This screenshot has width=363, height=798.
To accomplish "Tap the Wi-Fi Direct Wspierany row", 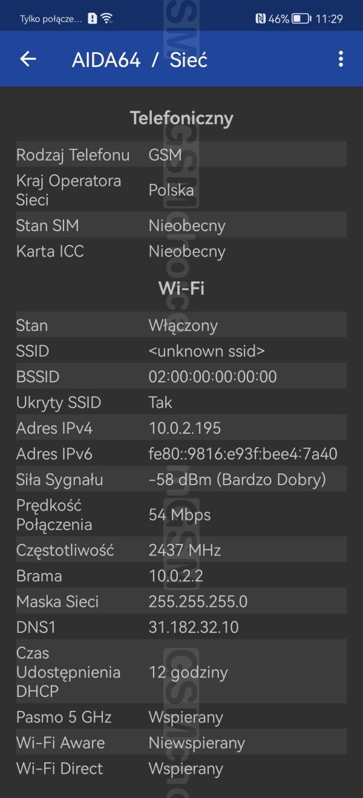I will pos(181,768).
